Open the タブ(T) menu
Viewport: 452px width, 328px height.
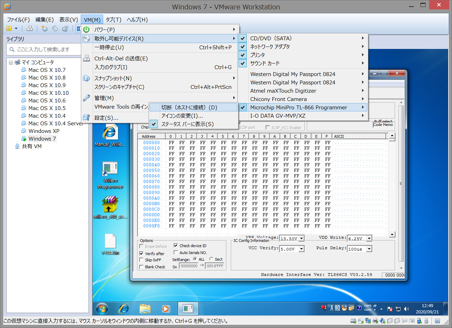pyautogui.click(x=114, y=19)
